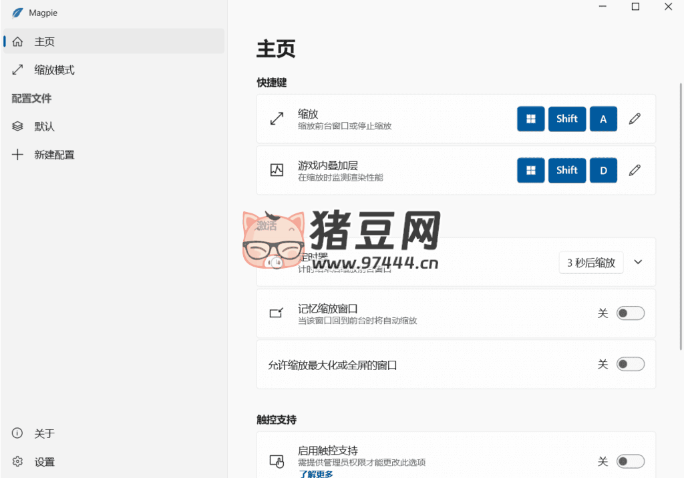This screenshot has height=478, width=684.
Task: Click the 记忆缩放窗口 window icon
Action: click(x=277, y=313)
